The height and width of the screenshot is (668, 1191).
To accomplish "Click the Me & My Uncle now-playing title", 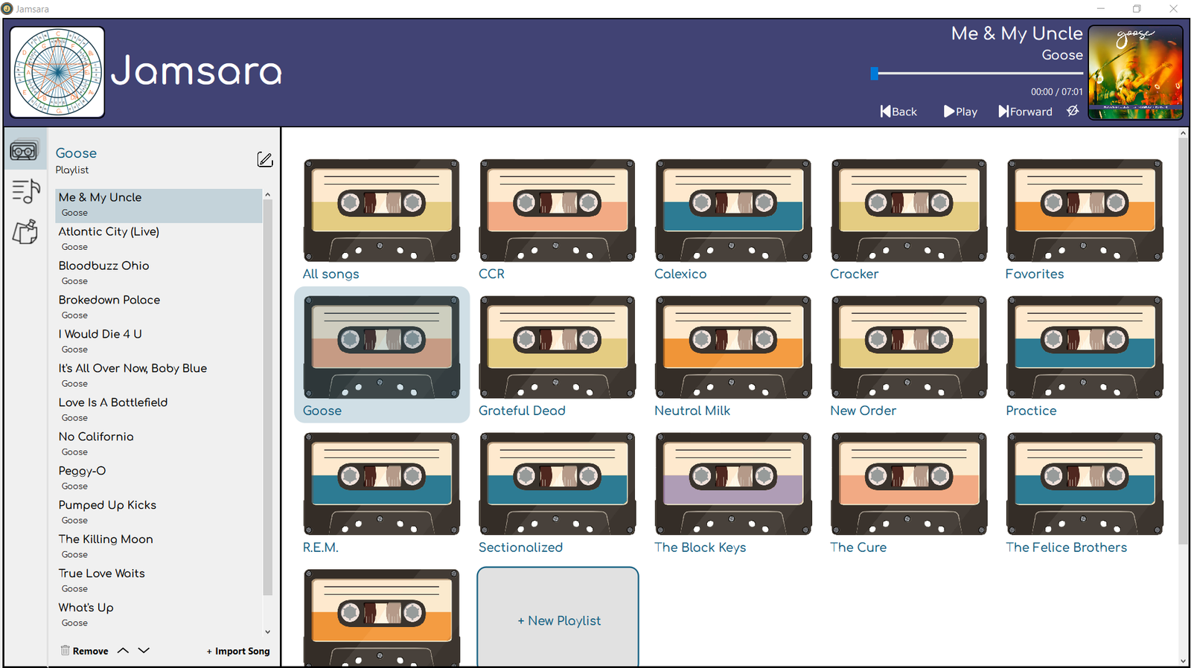I will click(1017, 33).
